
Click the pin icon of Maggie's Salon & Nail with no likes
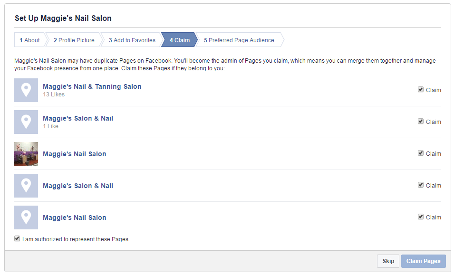pyautogui.click(x=26, y=186)
